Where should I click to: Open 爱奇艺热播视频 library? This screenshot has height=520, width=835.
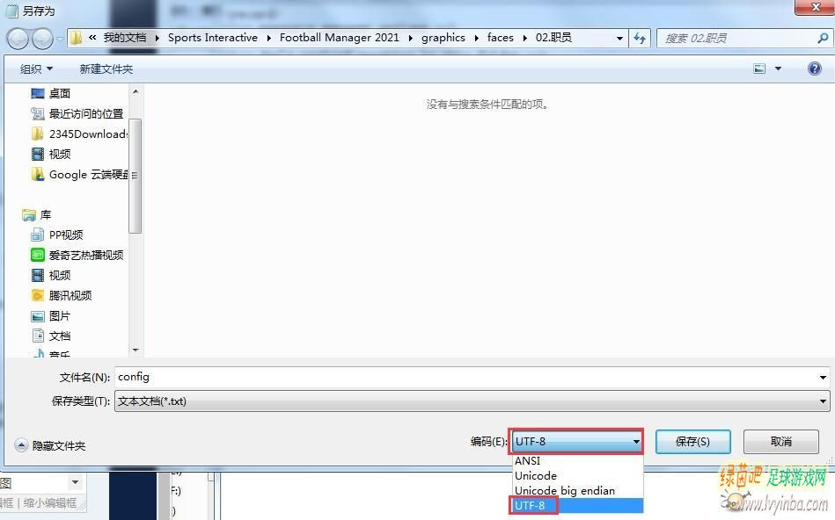click(x=85, y=256)
